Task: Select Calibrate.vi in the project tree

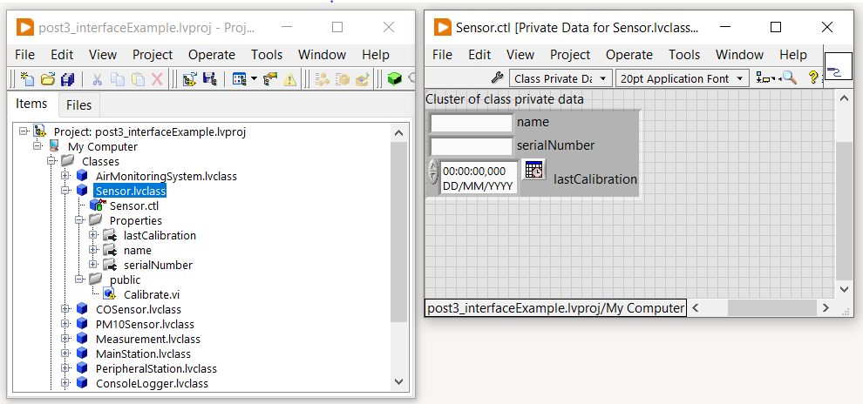Action: (x=151, y=294)
